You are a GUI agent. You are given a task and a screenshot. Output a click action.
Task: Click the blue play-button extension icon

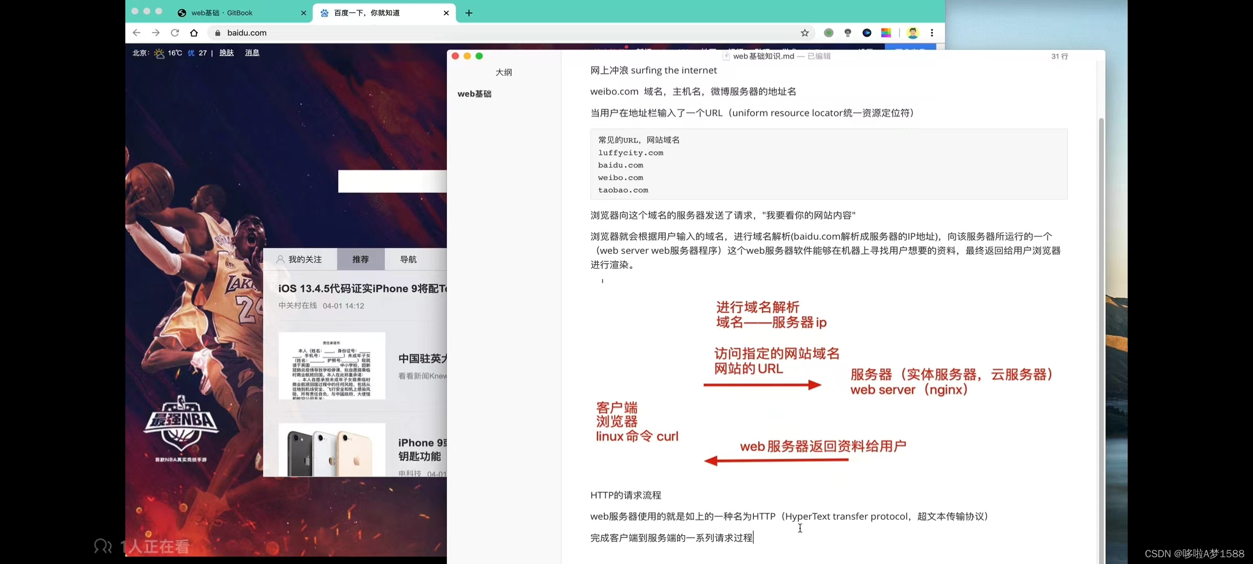click(867, 33)
